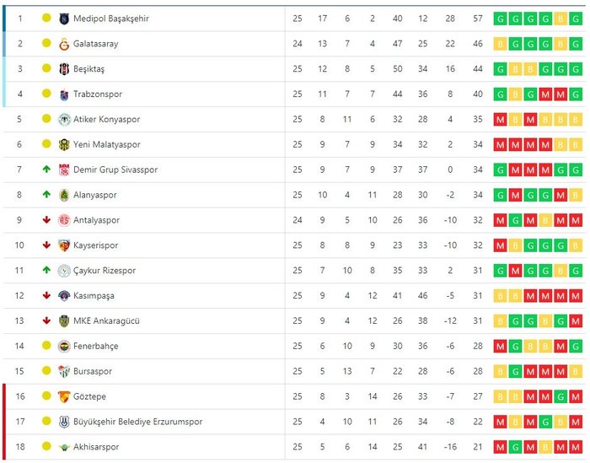590x463 pixels.
Task: Click first form box in Akhisarspor row
Action: (501, 447)
